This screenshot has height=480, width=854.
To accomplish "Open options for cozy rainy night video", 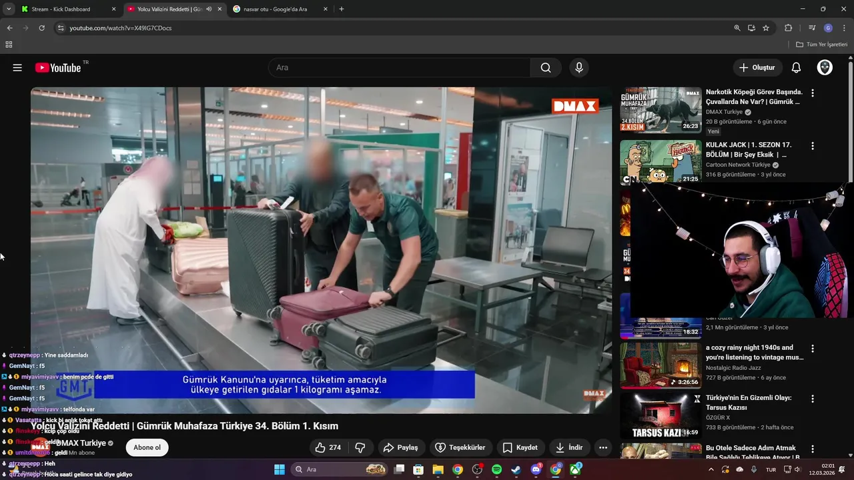I will (x=813, y=348).
